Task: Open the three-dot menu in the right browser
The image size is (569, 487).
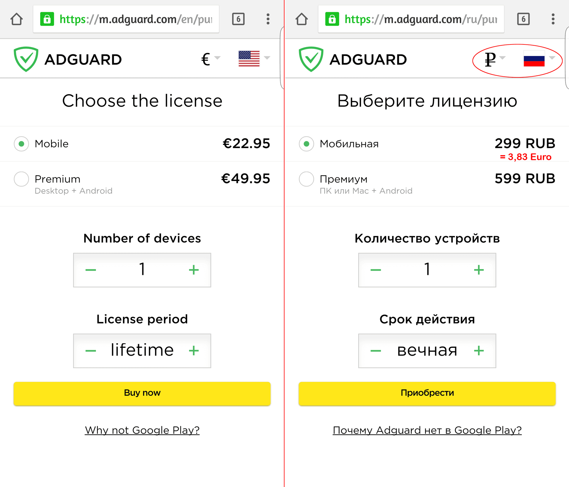Action: pos(553,19)
